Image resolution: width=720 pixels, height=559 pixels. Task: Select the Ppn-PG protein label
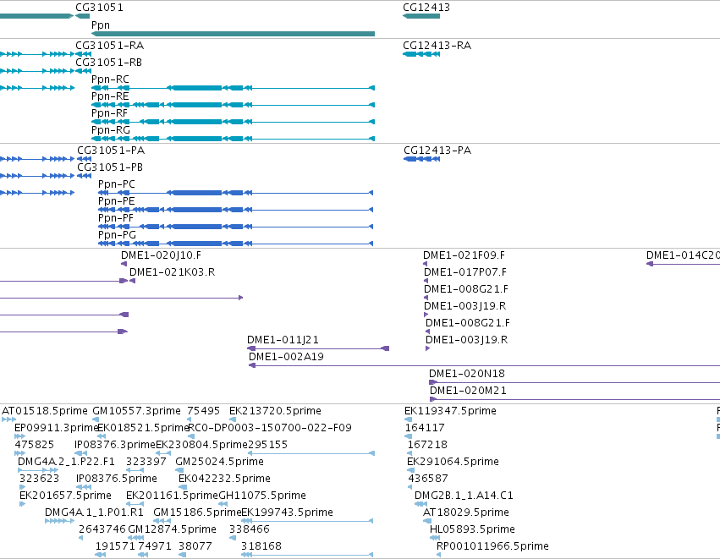pos(117,235)
